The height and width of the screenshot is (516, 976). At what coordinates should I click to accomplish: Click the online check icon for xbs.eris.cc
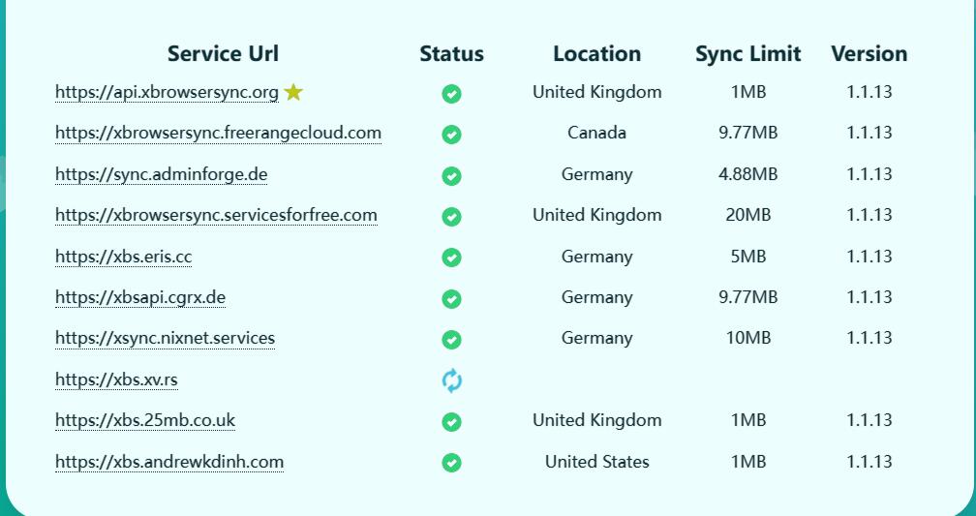[451, 258]
